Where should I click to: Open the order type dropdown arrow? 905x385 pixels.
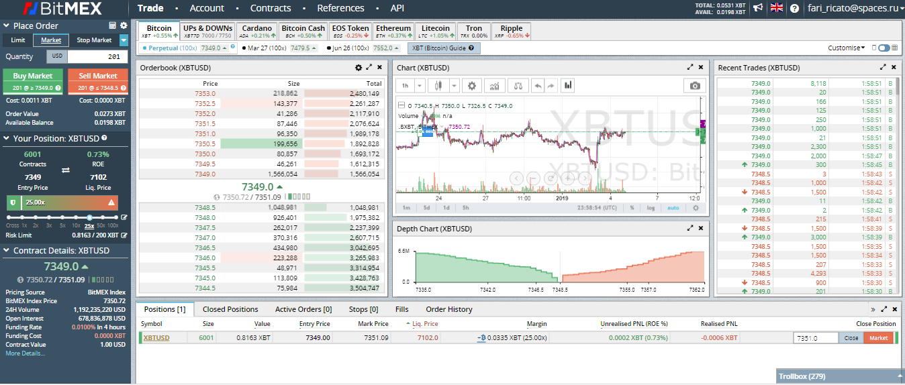click(124, 40)
